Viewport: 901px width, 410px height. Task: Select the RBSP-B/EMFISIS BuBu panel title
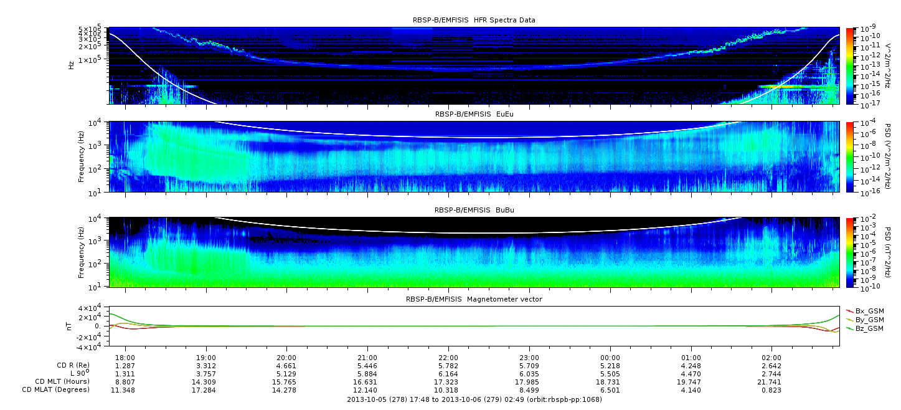pyautogui.click(x=474, y=211)
